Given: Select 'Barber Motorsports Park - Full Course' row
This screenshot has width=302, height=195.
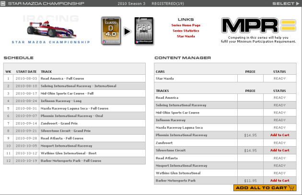Looking at the screenshot, I should [74, 161].
